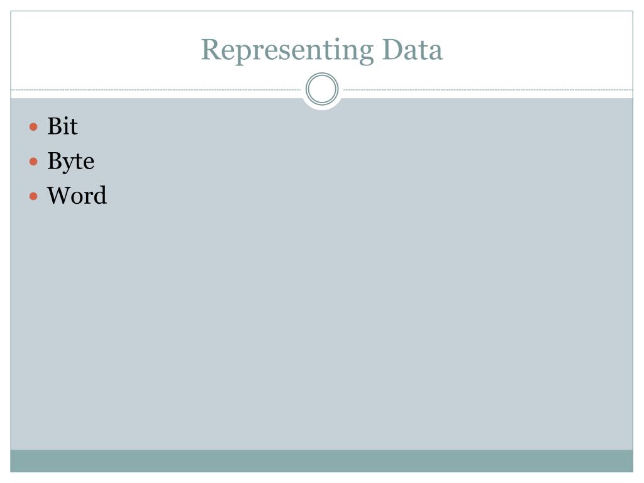Click the dashed divider left of circle

[156, 89]
